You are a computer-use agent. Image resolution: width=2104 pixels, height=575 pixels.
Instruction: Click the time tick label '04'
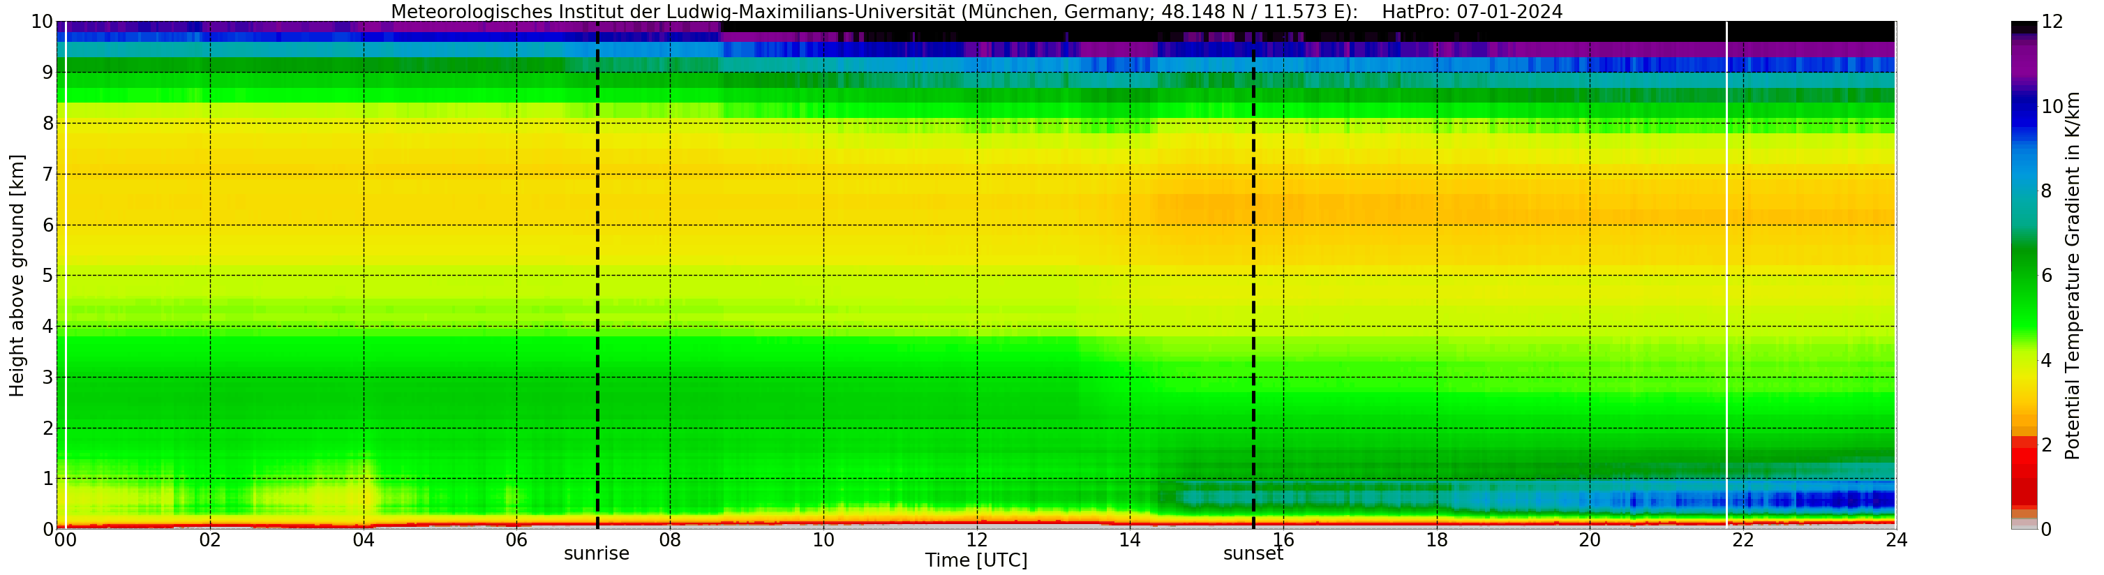(x=364, y=540)
